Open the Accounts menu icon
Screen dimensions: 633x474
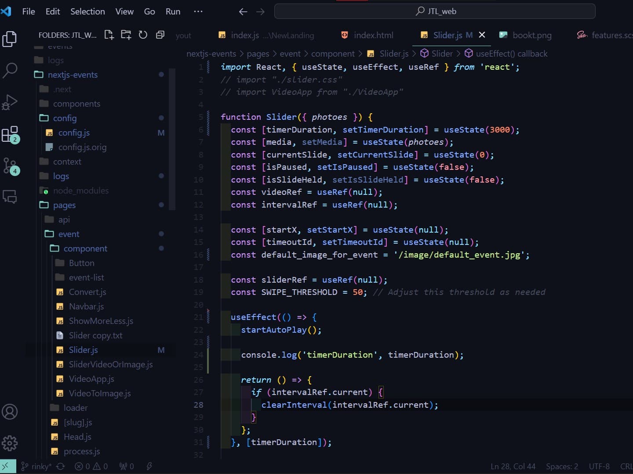pyautogui.click(x=10, y=412)
